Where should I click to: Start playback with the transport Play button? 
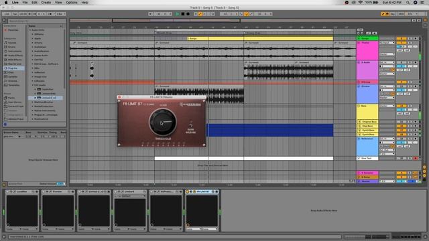click(177, 14)
